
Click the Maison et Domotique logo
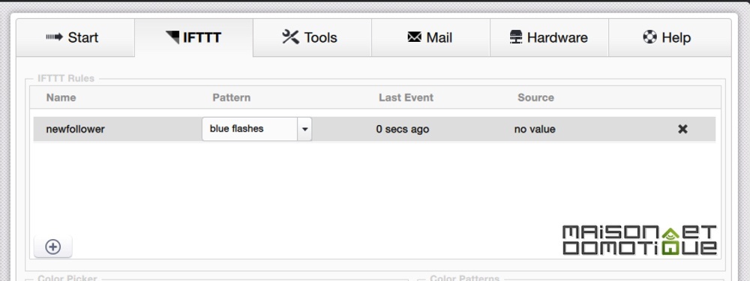pos(640,241)
